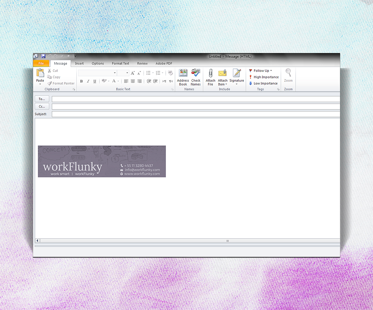
Task: Click inside the Cc recipients field
Action: click(x=196, y=107)
